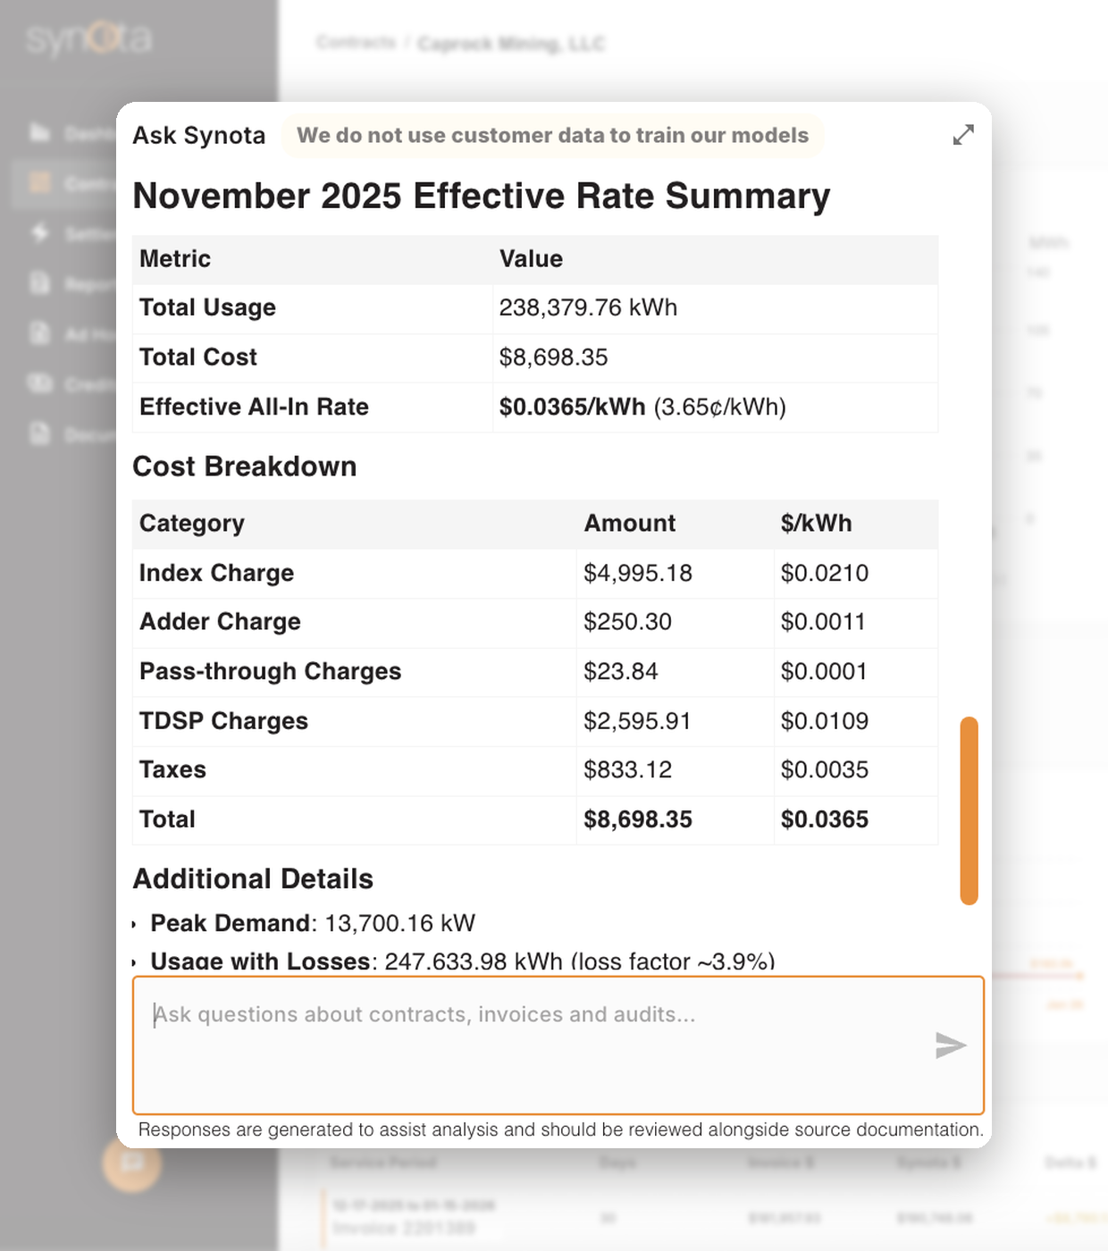Click the customer data privacy notice badge
This screenshot has height=1251, width=1108.
click(552, 135)
